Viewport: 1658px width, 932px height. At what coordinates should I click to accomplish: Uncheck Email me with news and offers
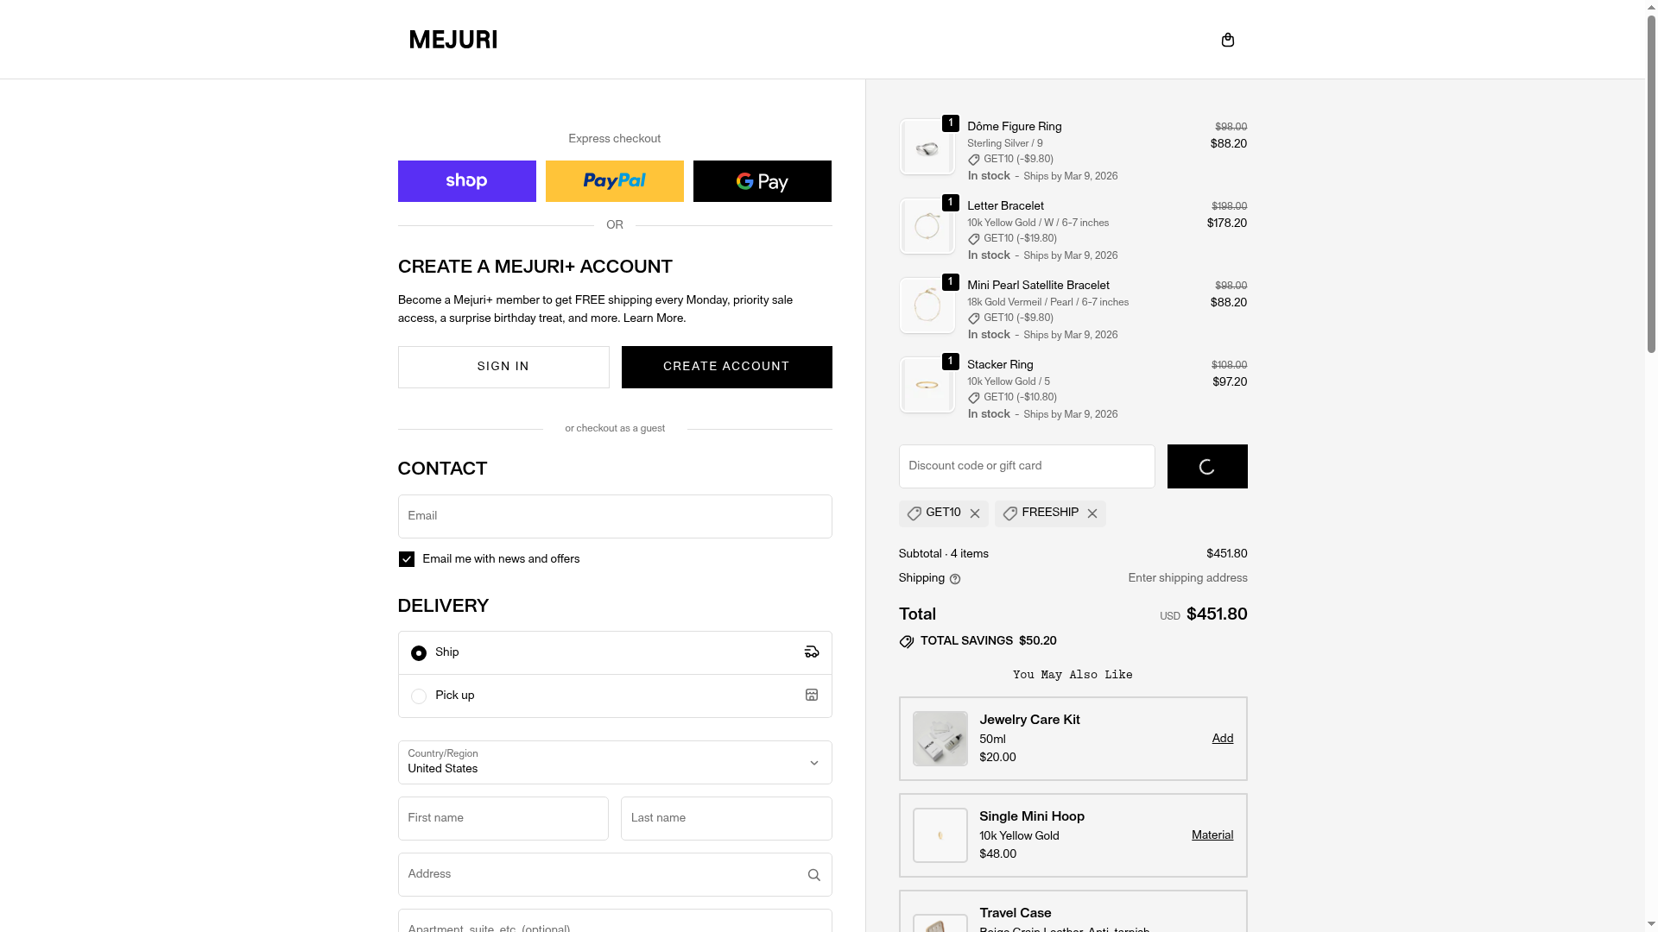pyautogui.click(x=407, y=559)
